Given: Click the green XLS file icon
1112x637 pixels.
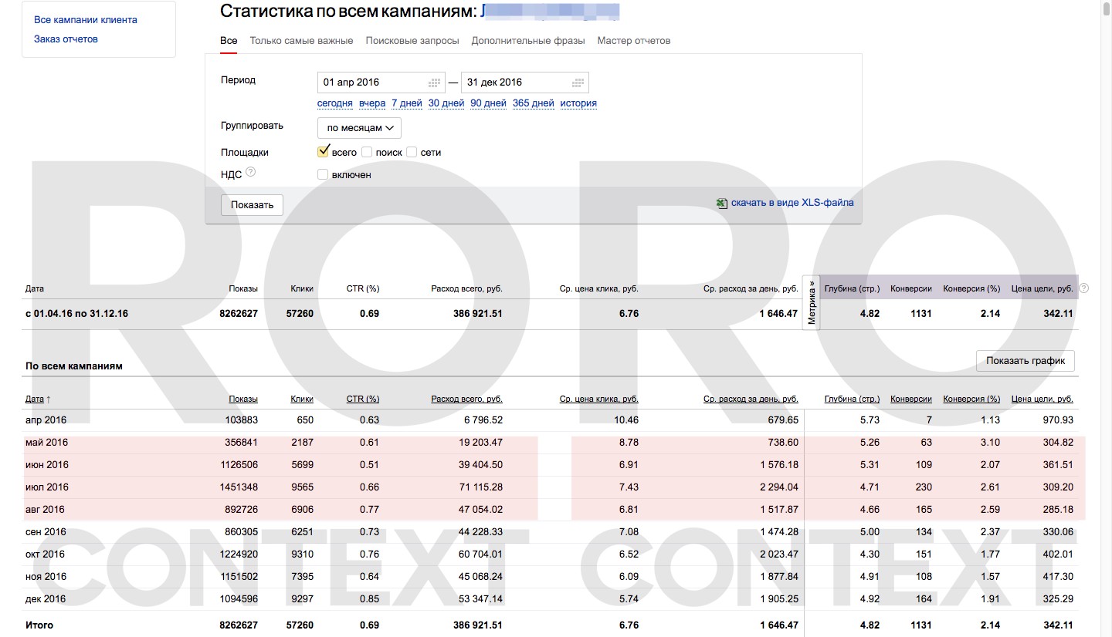Looking at the screenshot, I should pos(721,204).
